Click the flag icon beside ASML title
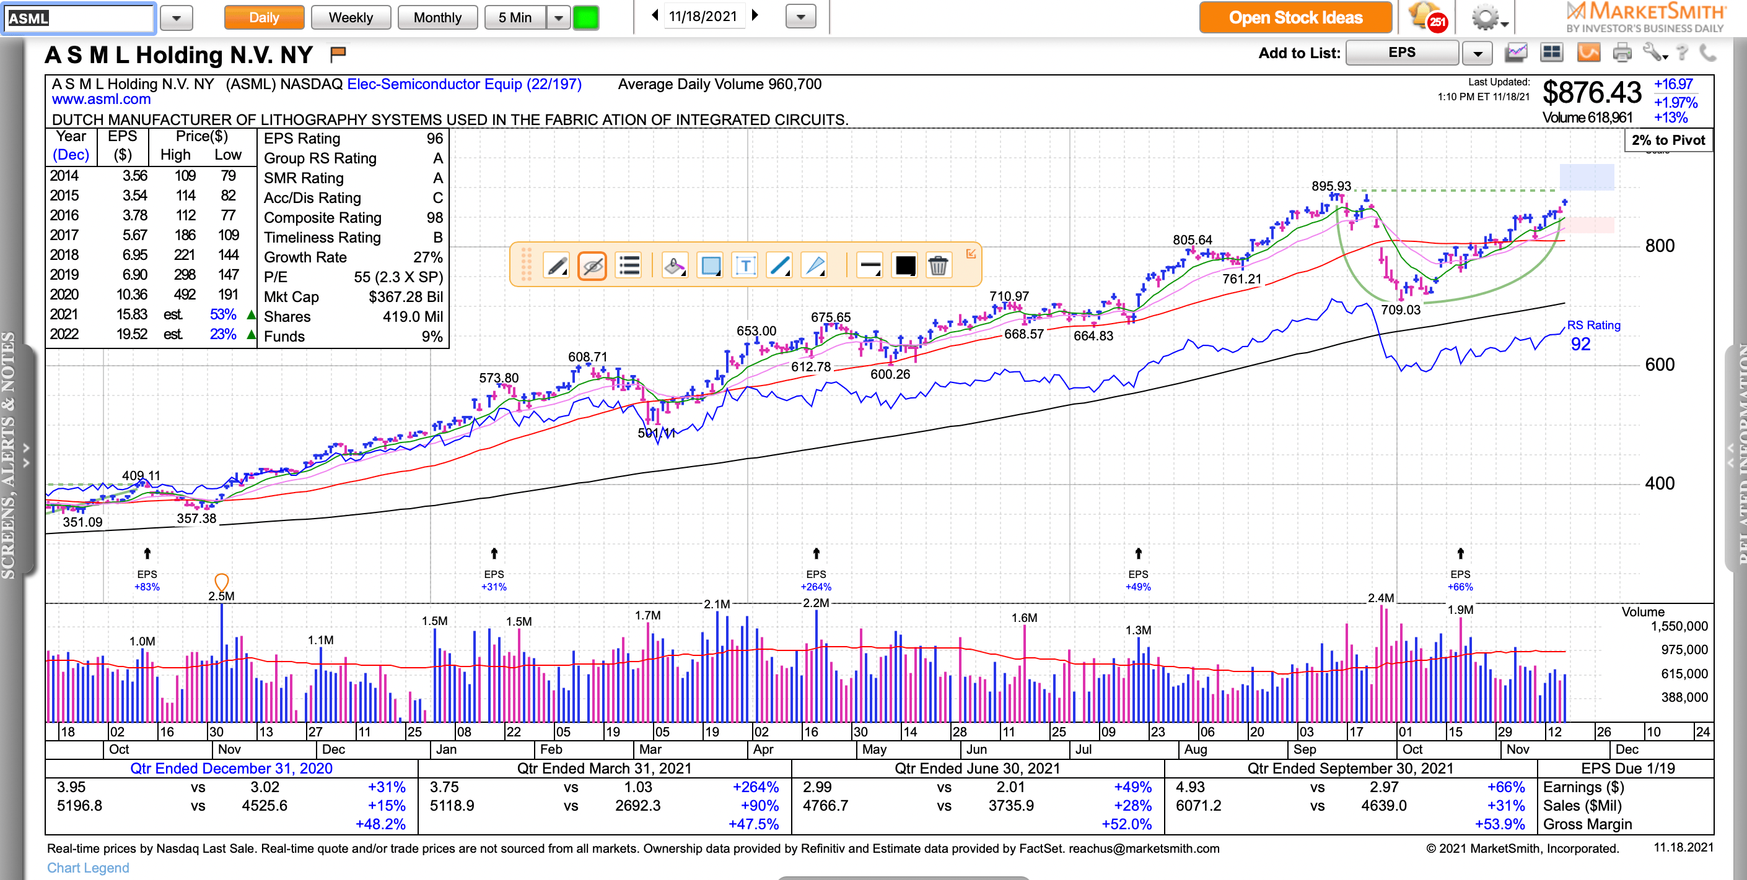The height and width of the screenshot is (880, 1747). [x=338, y=53]
